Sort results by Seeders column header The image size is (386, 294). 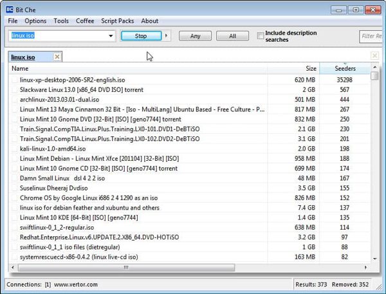(x=345, y=68)
